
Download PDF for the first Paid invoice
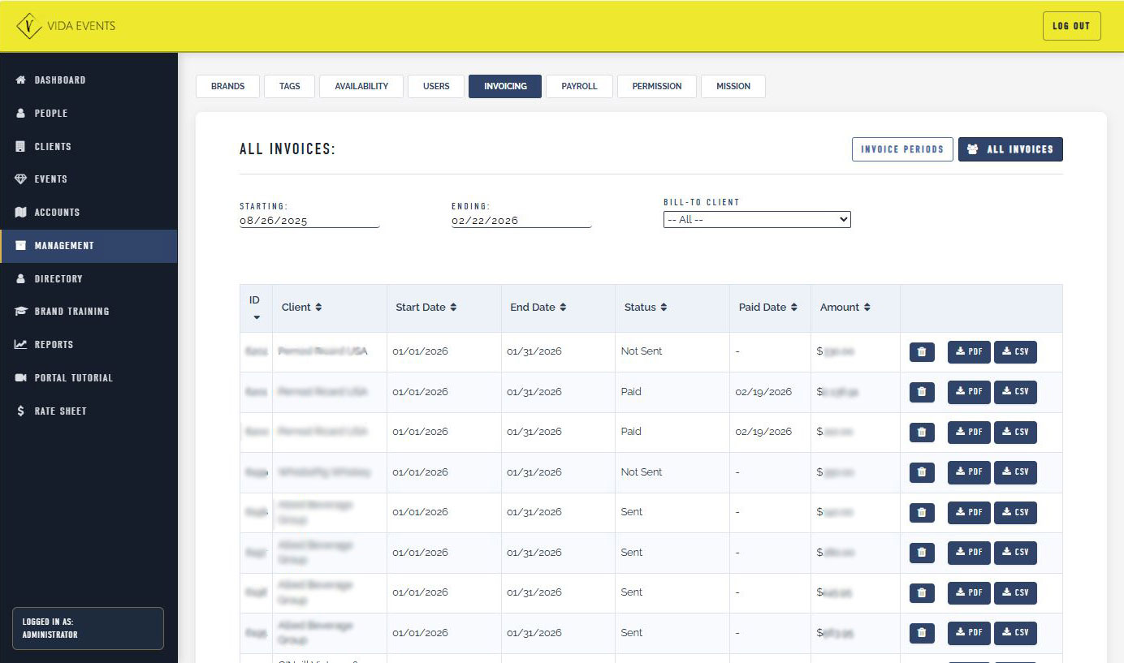[969, 392]
